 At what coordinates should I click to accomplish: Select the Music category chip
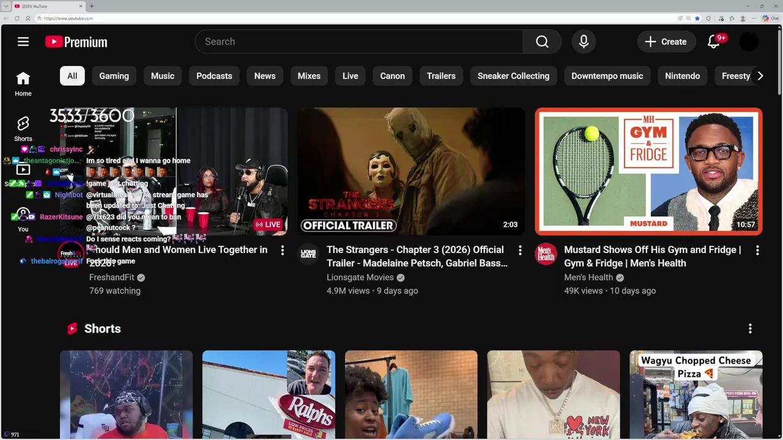(163, 76)
